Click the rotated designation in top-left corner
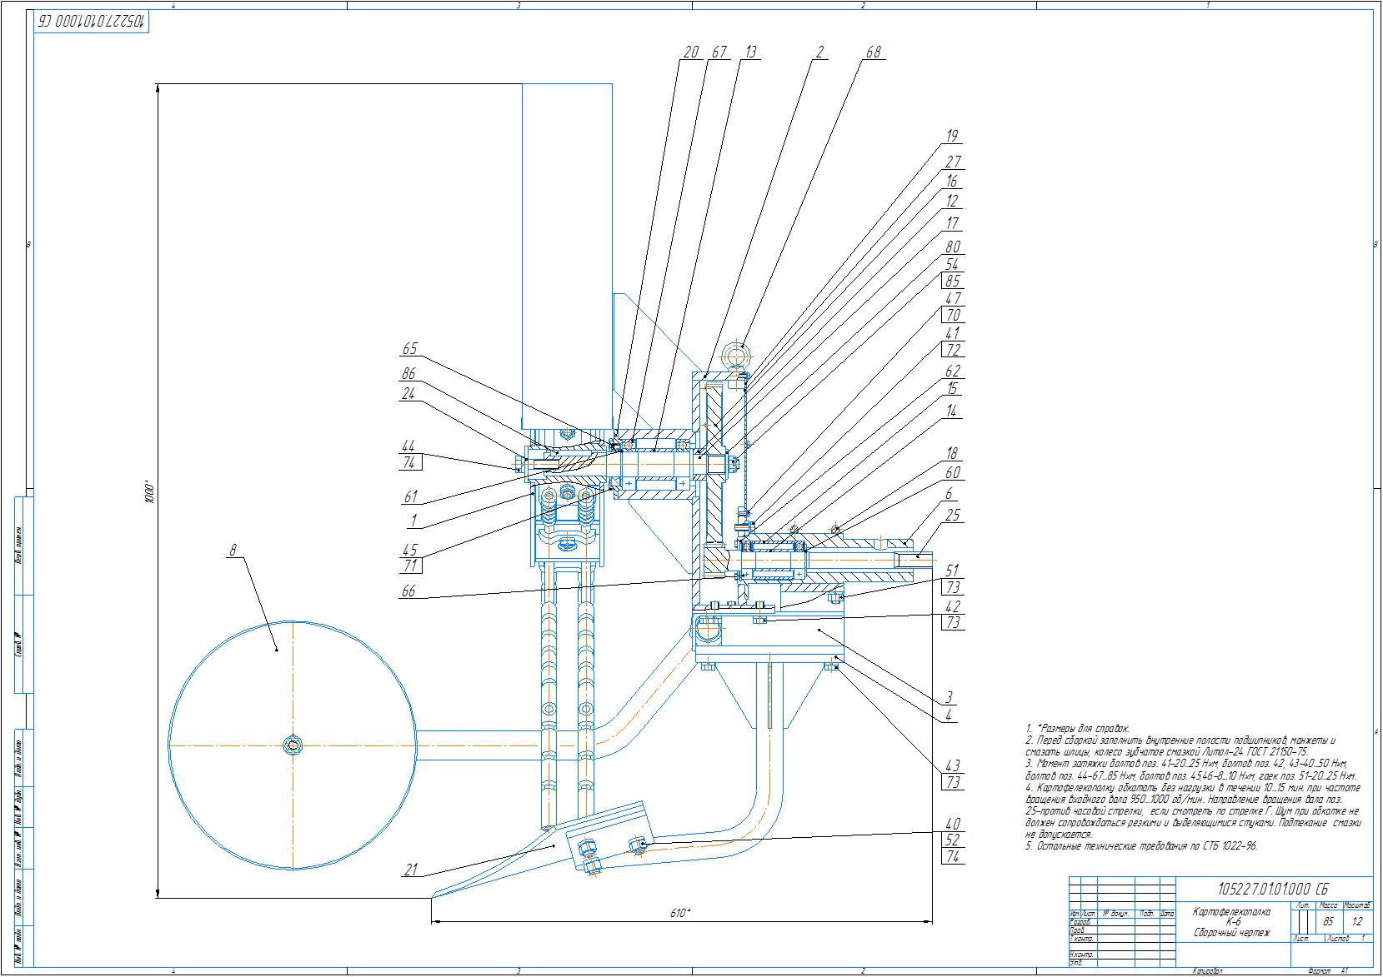1383x977 pixels. pyautogui.click(x=91, y=22)
